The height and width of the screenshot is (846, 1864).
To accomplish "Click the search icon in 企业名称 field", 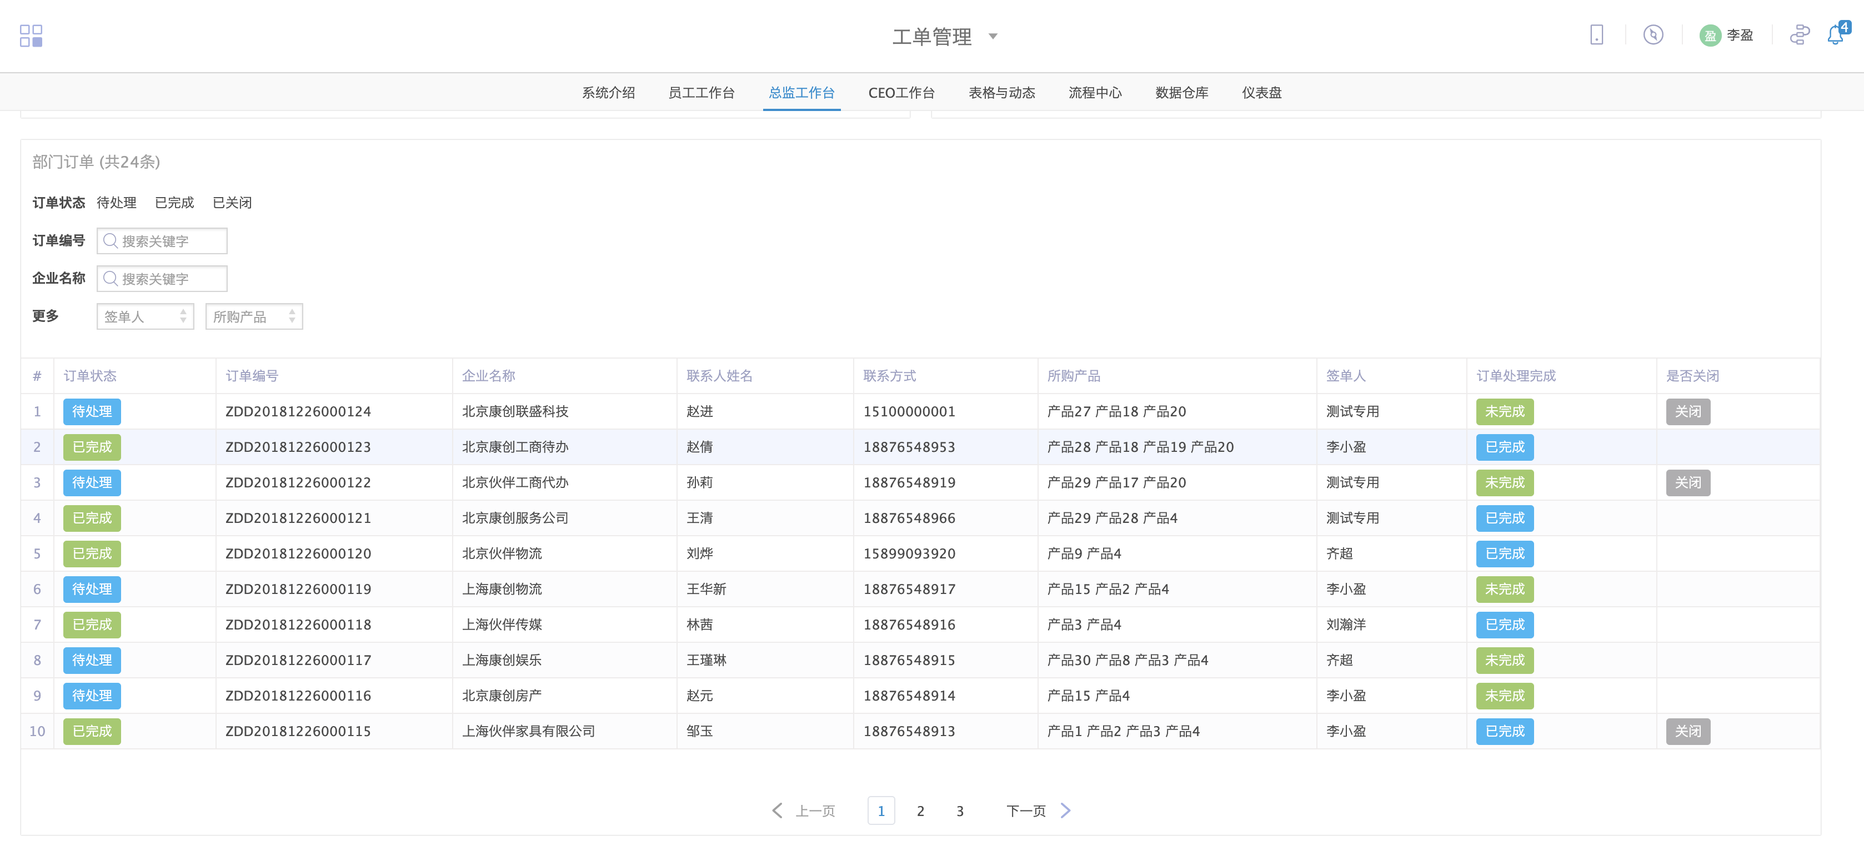I will (110, 278).
